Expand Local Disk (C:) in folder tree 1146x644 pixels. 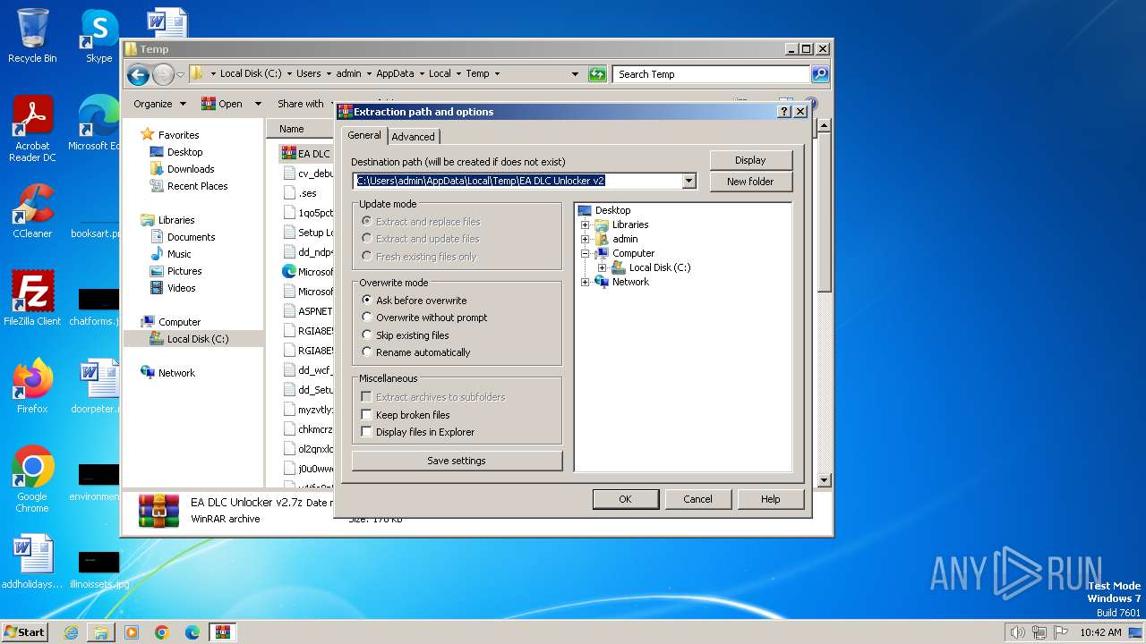point(602,267)
